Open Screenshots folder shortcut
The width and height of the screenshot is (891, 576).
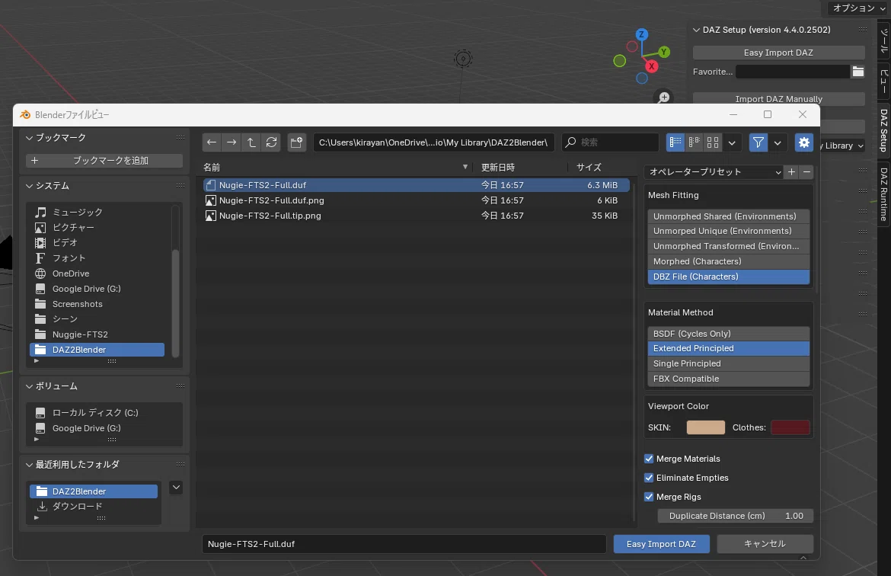tap(97, 304)
